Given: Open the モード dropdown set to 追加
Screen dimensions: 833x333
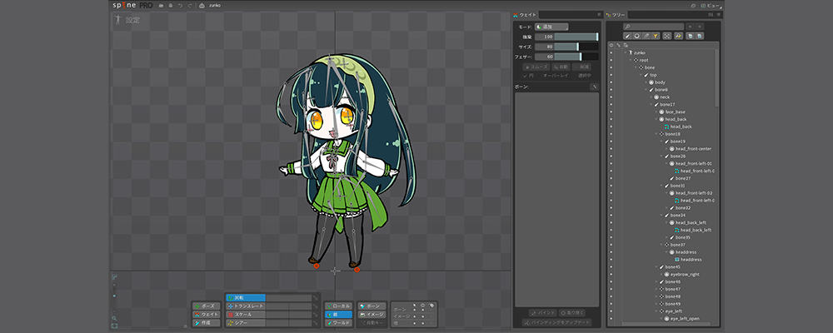Looking at the screenshot, I should [552, 27].
